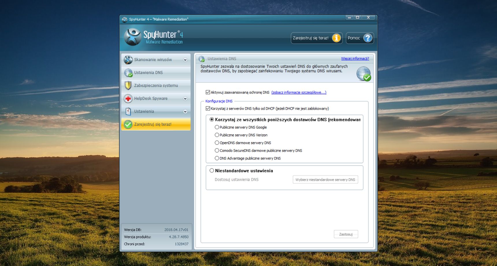Expand the Ustawienia sidebar arrow
Viewport: 497px width, 266px height.
[185, 112]
